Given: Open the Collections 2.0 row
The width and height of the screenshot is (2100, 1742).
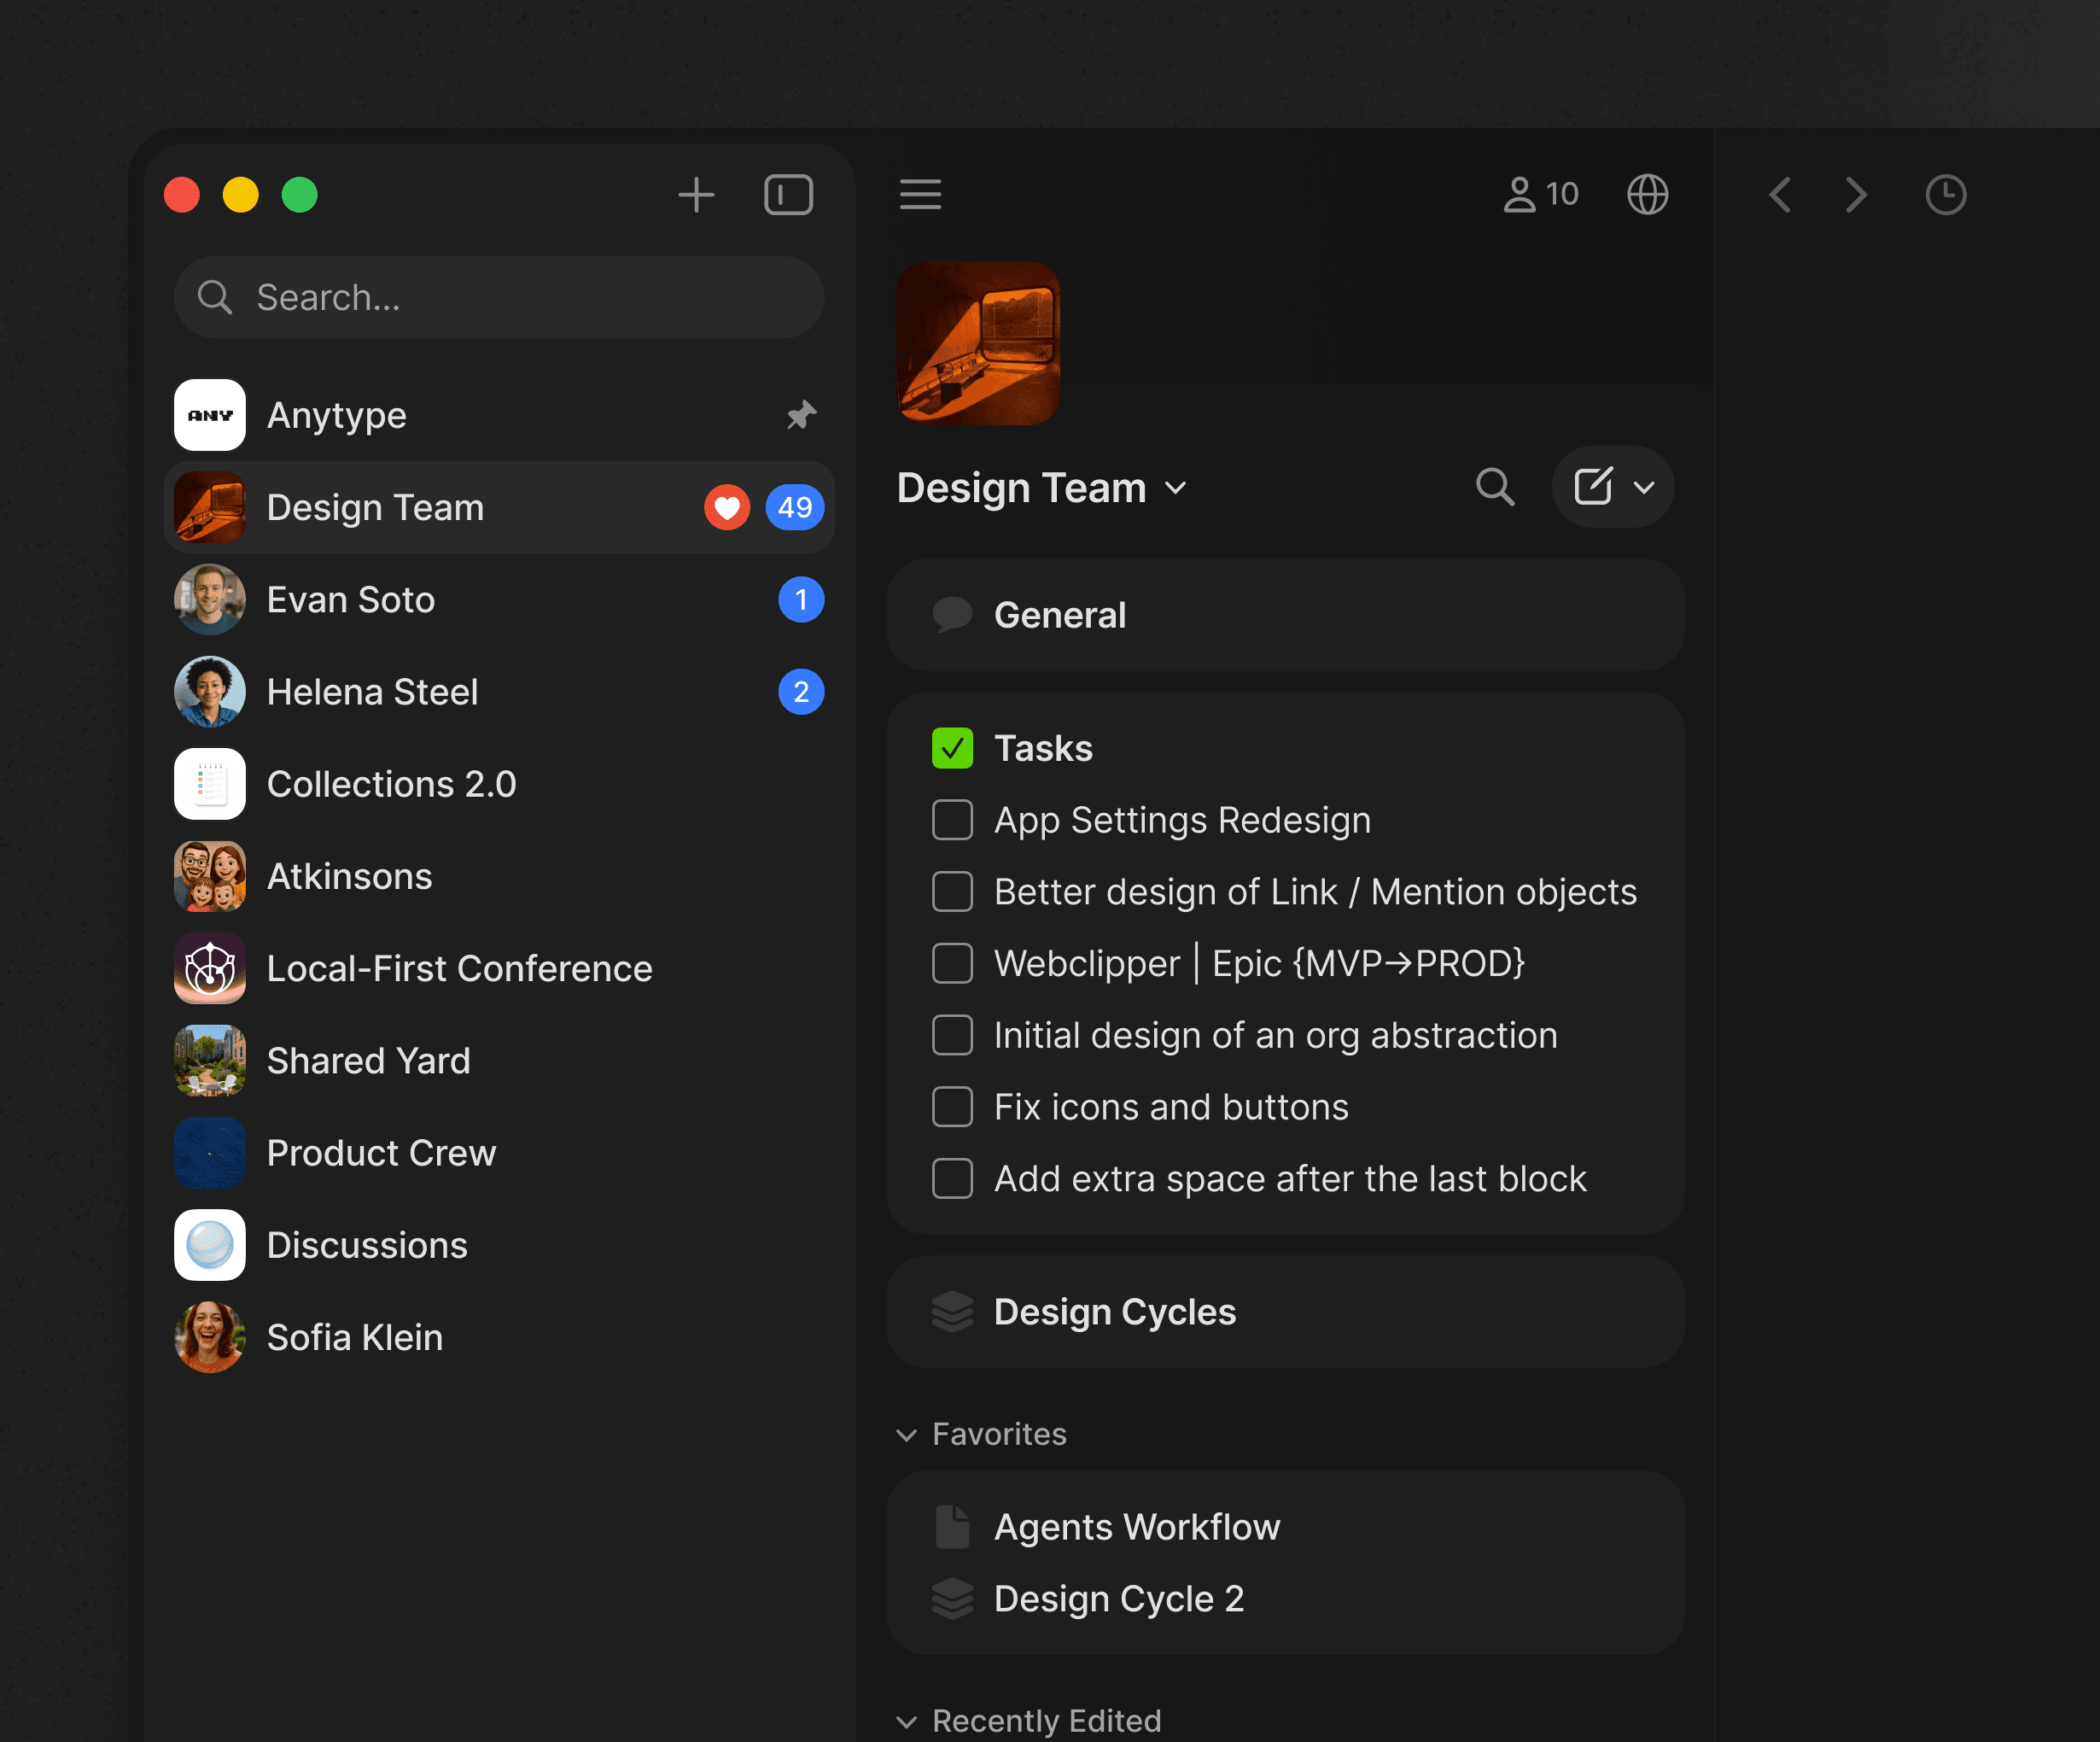Looking at the screenshot, I should click(x=499, y=783).
